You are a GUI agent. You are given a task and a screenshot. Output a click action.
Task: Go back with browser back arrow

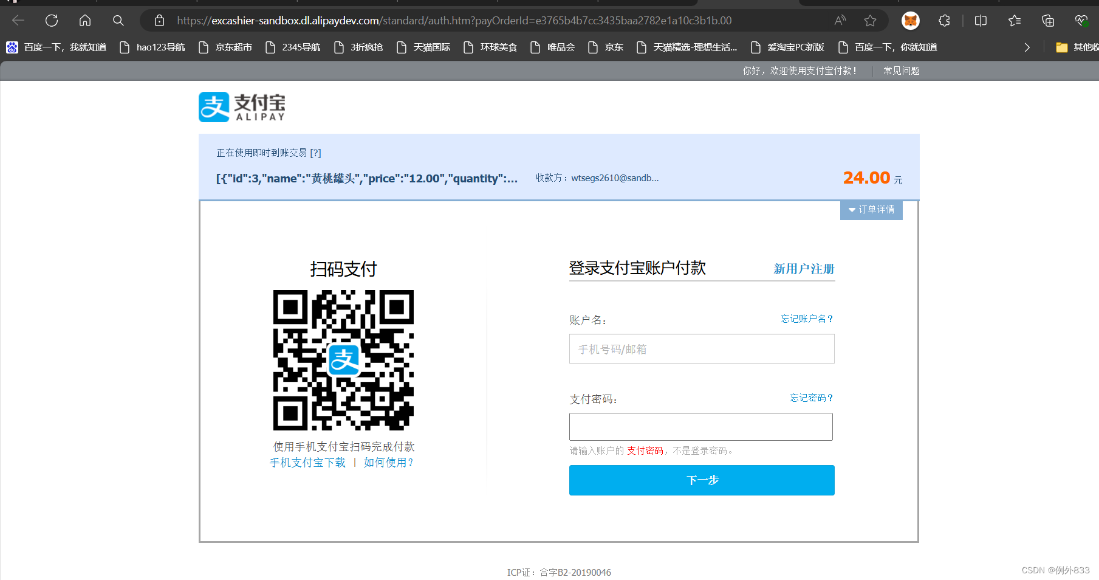click(18, 21)
